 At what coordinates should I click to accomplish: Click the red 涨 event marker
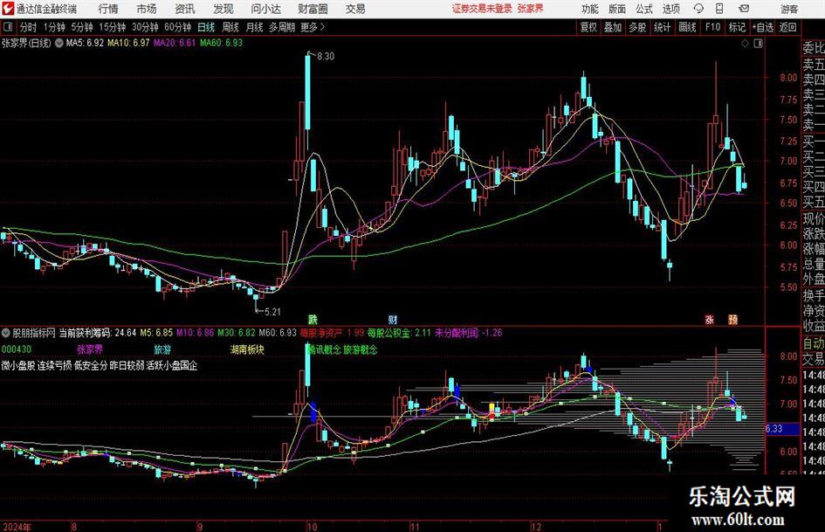(x=709, y=319)
